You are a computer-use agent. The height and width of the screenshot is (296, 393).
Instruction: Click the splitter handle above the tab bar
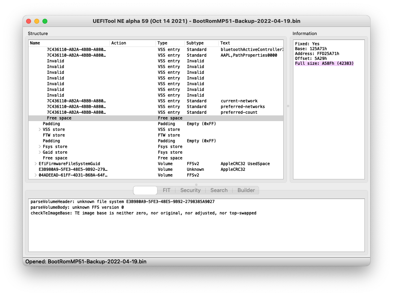click(x=196, y=185)
